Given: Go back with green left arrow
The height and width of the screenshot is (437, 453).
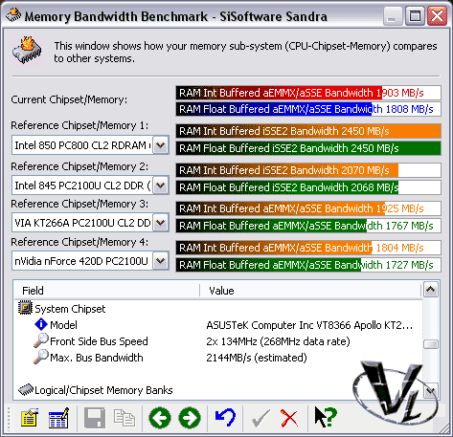Looking at the screenshot, I should [x=160, y=418].
